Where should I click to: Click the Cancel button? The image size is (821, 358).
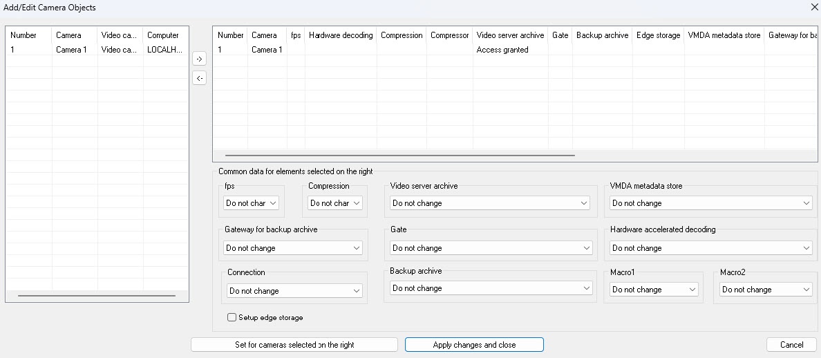[791, 345]
